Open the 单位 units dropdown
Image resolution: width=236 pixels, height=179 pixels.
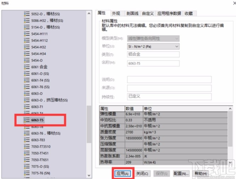pyautogui.click(x=153, y=47)
